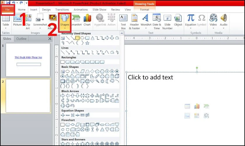
Task: Click Redo in the Quick Access Toolbar
Action: click(21, 3)
